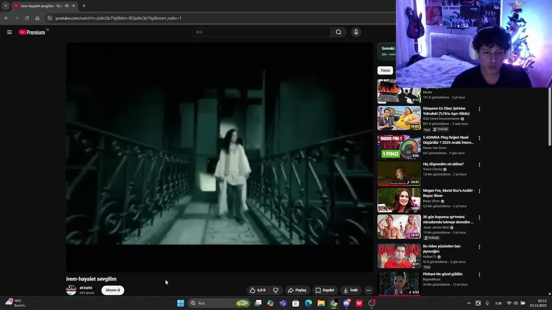The height and width of the screenshot is (310, 552).
Task: Dislike the video with thumbs down
Action: click(x=276, y=290)
